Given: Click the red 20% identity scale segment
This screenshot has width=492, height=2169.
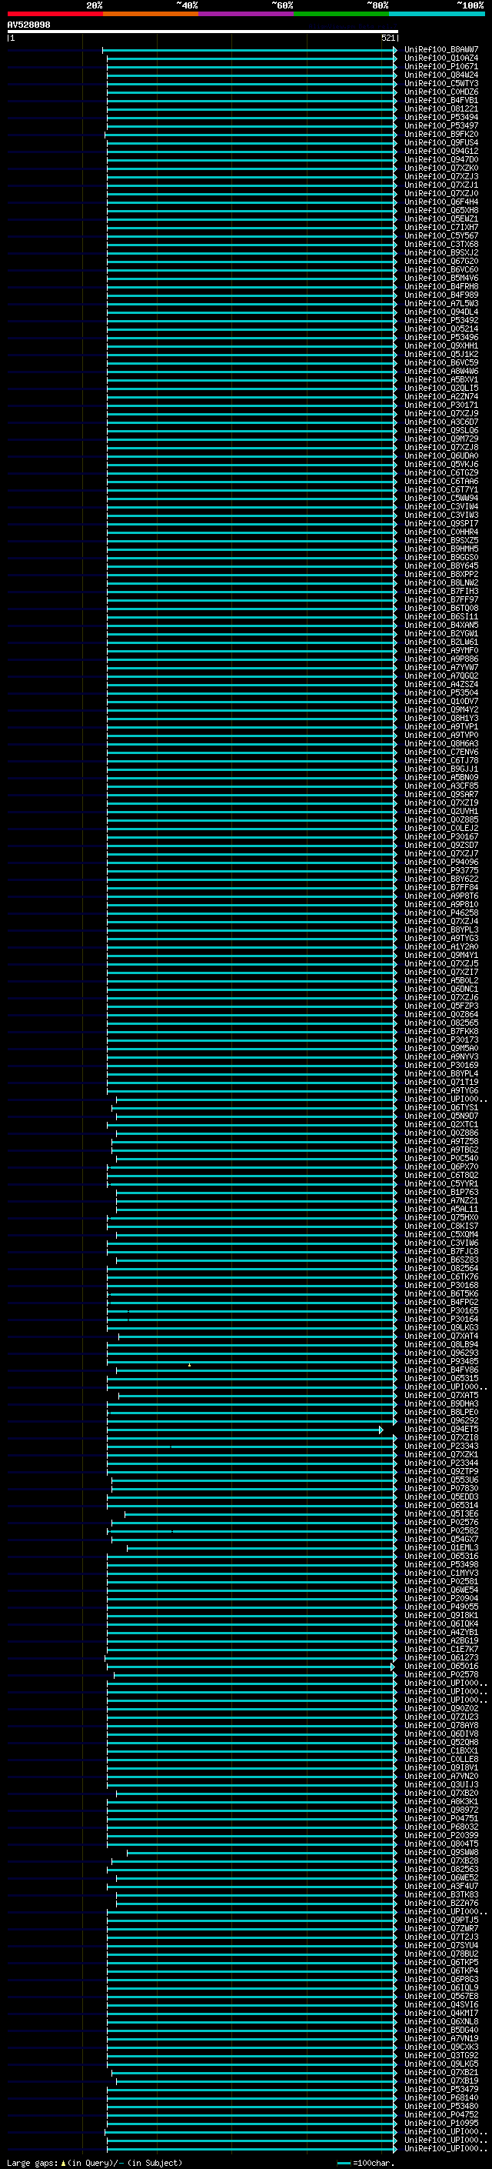Looking at the screenshot, I should [55, 14].
